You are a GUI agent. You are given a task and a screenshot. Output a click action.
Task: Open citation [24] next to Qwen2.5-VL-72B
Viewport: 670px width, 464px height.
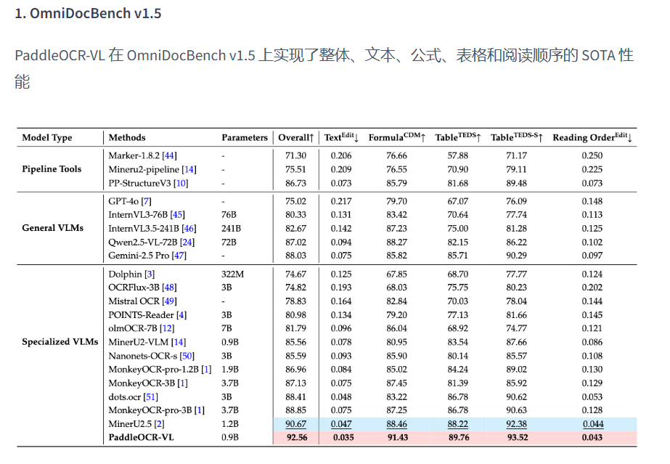click(x=187, y=243)
